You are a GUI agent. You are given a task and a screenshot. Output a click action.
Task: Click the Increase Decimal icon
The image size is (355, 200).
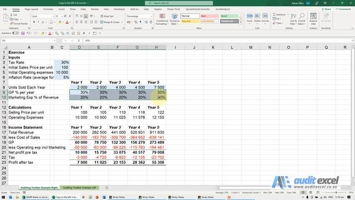(x=146, y=22)
